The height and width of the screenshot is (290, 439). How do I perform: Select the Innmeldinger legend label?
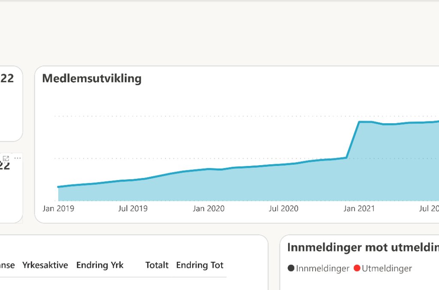coord(322,269)
